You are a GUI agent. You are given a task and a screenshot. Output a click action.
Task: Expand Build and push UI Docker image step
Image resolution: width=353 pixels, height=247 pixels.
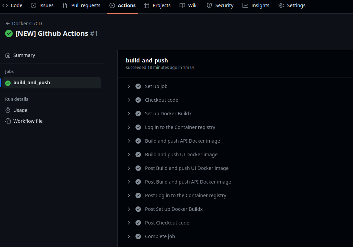[129, 155]
